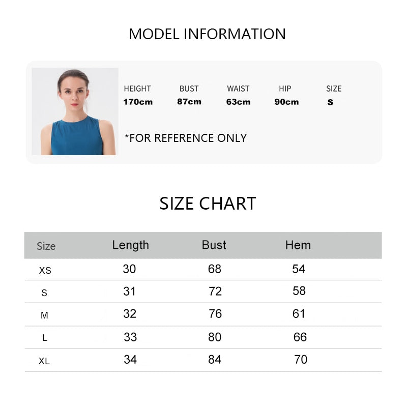Click the model hip value 90cm

click(286, 102)
